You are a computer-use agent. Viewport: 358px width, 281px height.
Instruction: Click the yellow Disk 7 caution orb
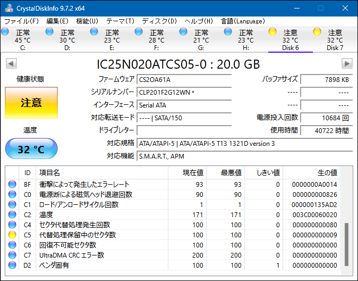(317, 32)
